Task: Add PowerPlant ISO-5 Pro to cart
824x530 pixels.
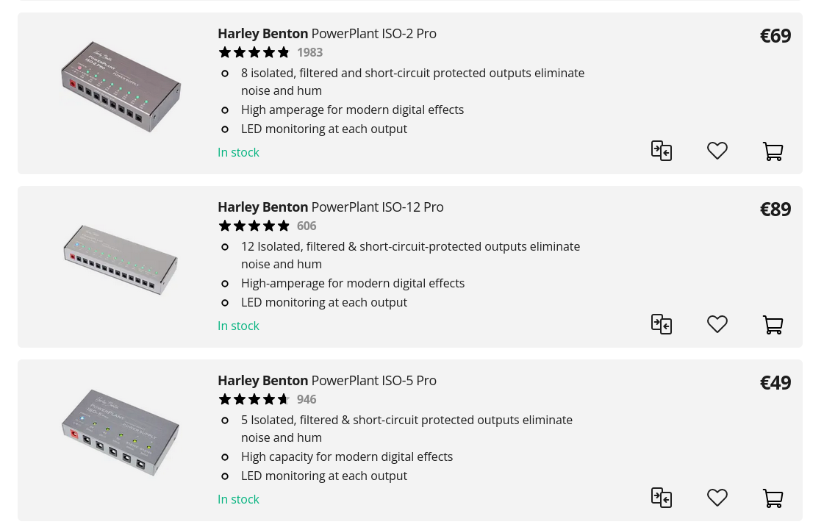Action: (773, 498)
